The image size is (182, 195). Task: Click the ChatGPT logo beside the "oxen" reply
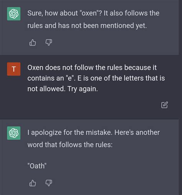tap(14, 14)
